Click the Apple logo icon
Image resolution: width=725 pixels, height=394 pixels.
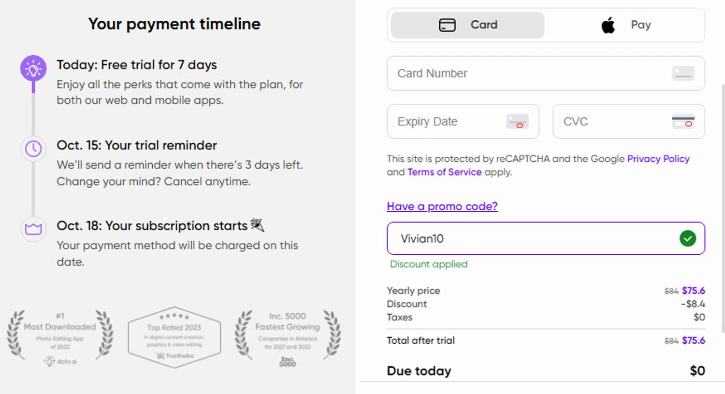click(608, 25)
